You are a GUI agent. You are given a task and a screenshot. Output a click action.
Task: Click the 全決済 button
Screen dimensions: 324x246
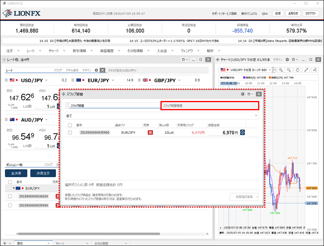16,173
